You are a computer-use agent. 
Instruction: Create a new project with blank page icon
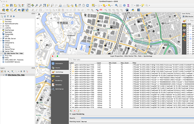(x=3, y=5)
